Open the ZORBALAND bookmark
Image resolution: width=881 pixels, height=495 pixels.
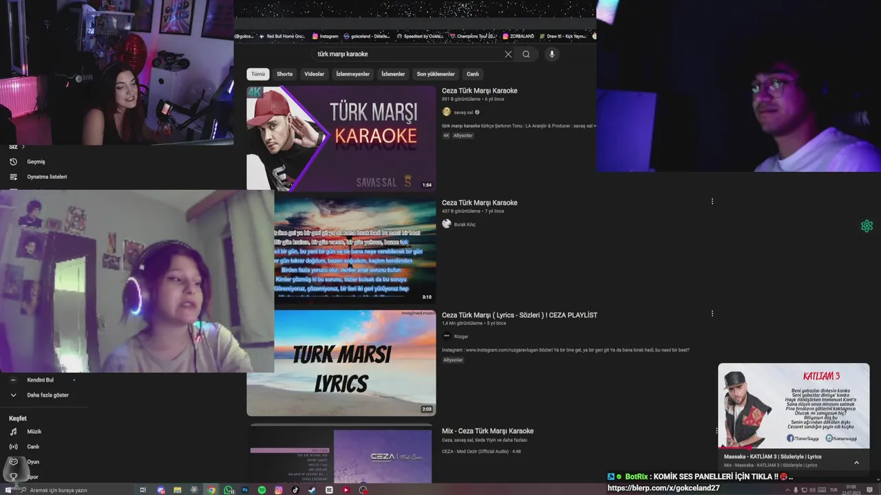click(x=518, y=36)
